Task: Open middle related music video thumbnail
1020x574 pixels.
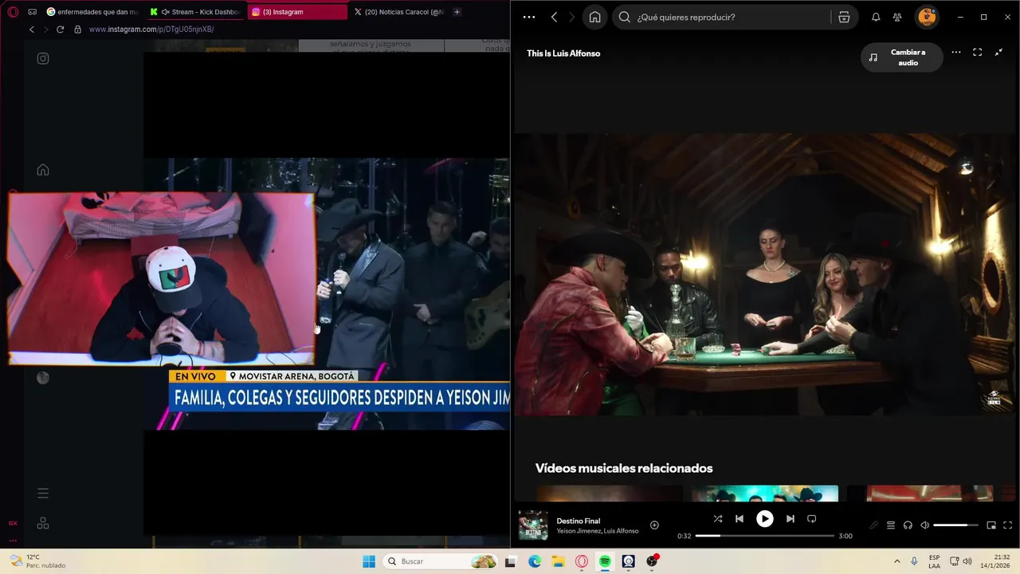Action: 765,493
